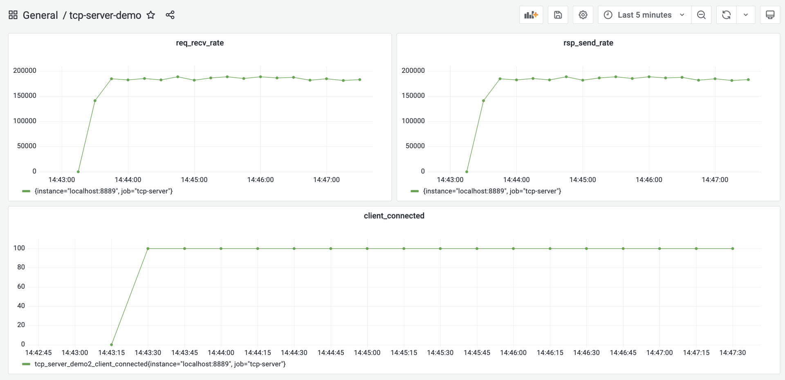
Task: Open the Last 5 minutes time picker
Action: point(644,15)
